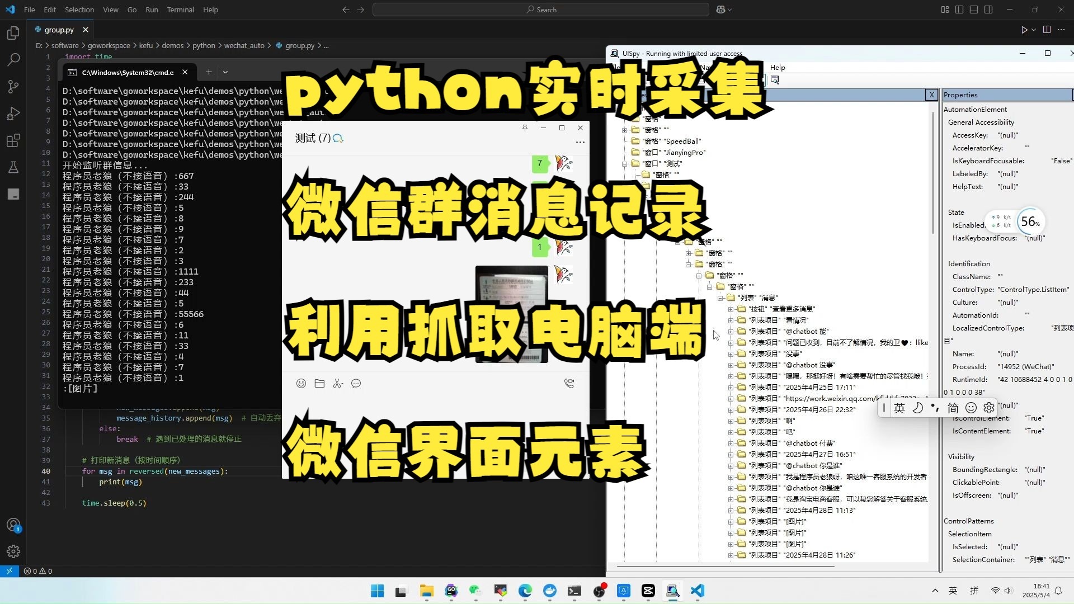
Task: Open chat history bubble icon in WeChat
Action: (356, 384)
